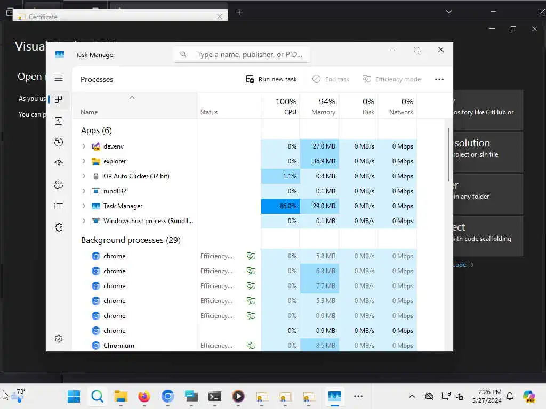Open the clock and date 2:26 PM
Screen dimensions: 546x409
tap(487, 396)
